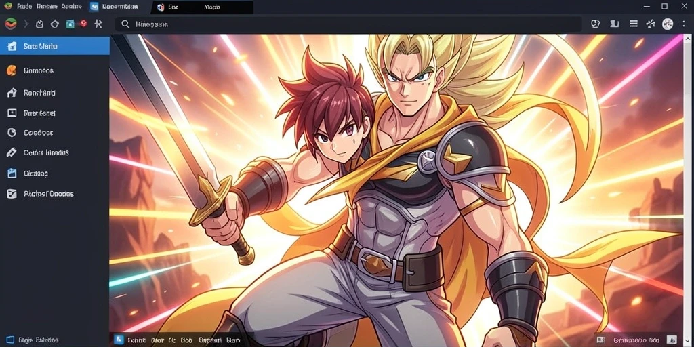Open the sidebar item with the pencil tag icon

(55, 152)
